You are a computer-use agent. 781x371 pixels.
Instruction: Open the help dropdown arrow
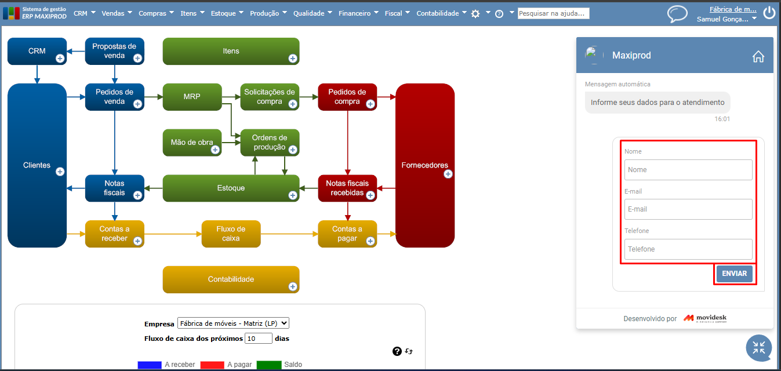tap(511, 12)
